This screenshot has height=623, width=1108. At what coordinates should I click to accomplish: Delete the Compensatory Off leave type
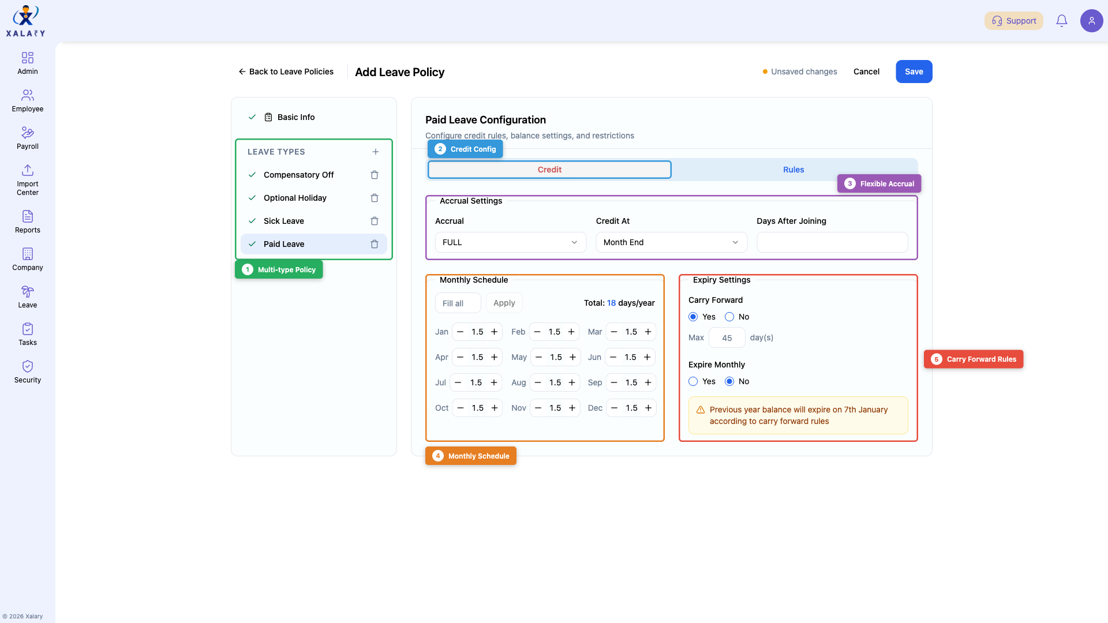(x=375, y=175)
